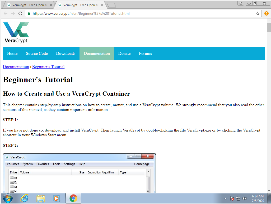The image size is (271, 204).
Task: Click the Beginner's Tutorial breadcrumb link
Action: coord(48,67)
